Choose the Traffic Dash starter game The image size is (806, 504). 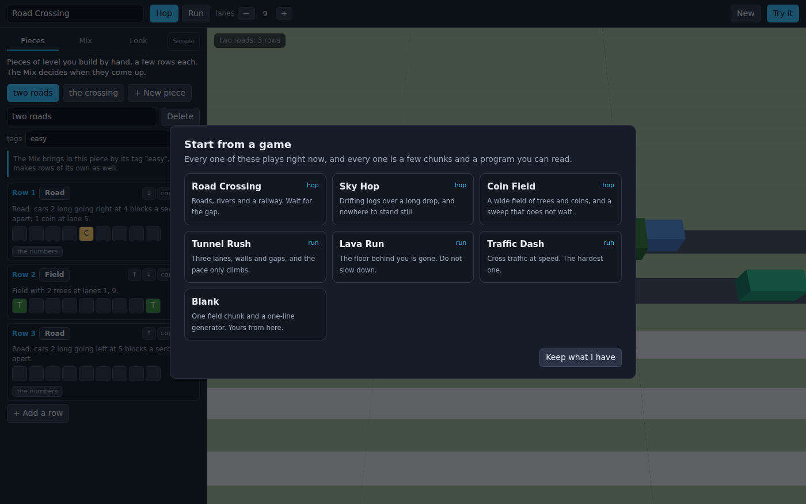point(550,257)
